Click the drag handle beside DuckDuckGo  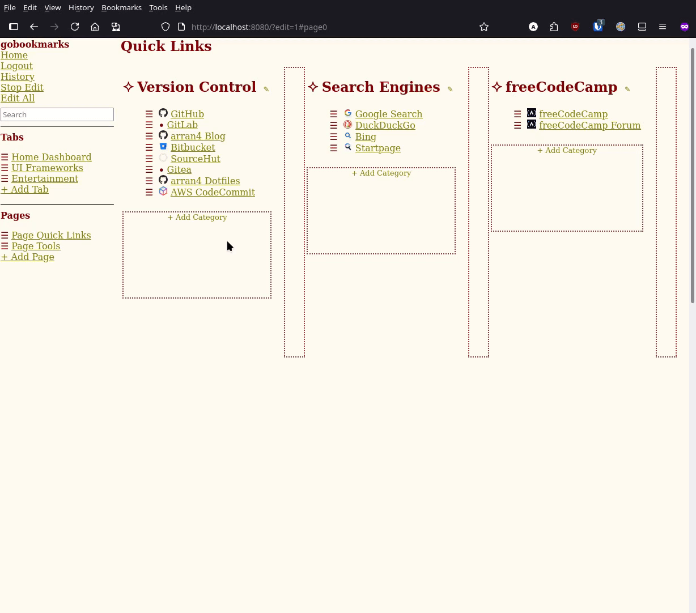pyautogui.click(x=334, y=125)
